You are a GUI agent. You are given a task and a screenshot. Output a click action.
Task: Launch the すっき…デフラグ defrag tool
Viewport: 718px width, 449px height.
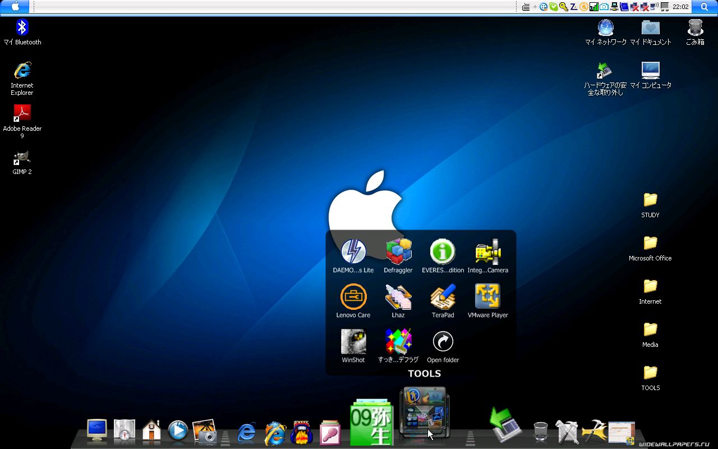click(398, 346)
